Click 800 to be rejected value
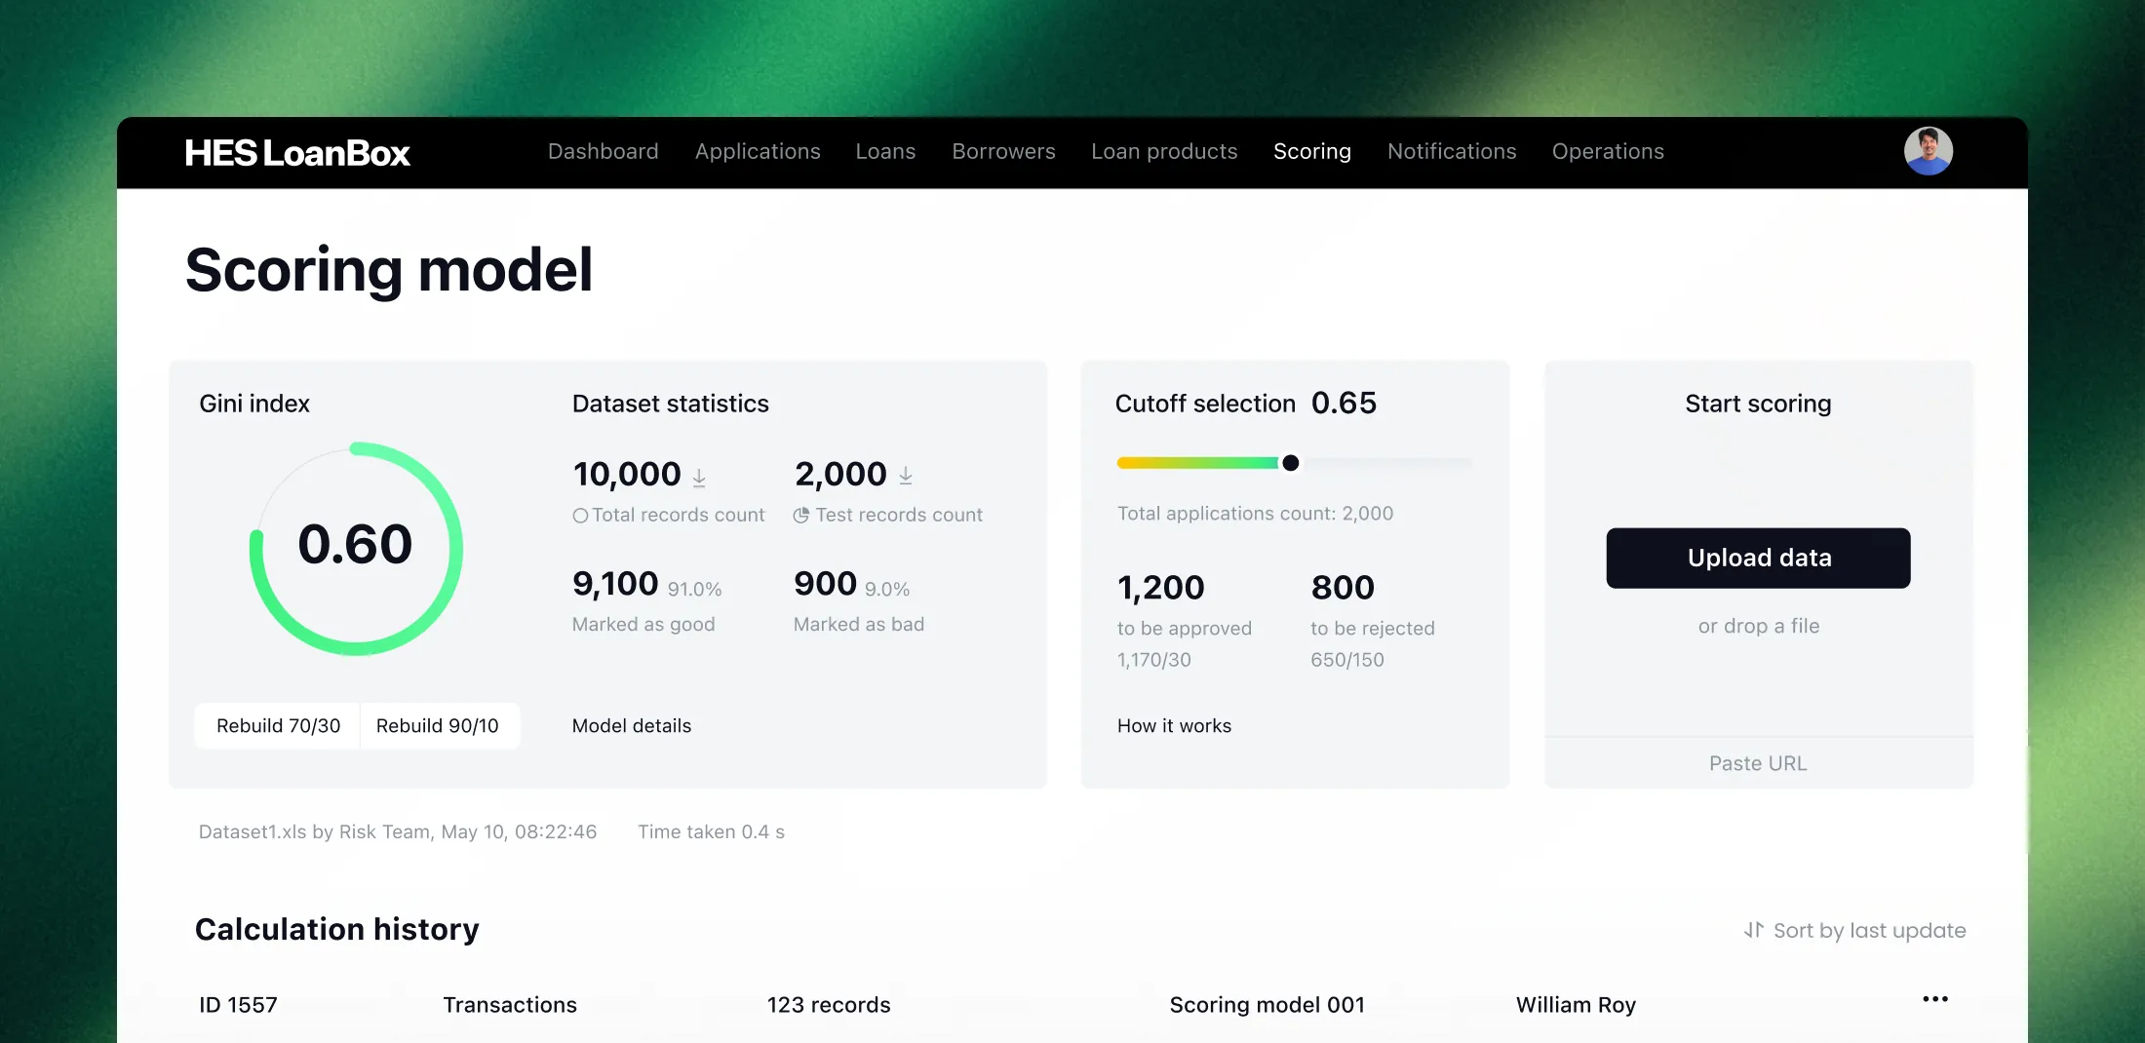This screenshot has width=2145, height=1043. coord(1343,588)
